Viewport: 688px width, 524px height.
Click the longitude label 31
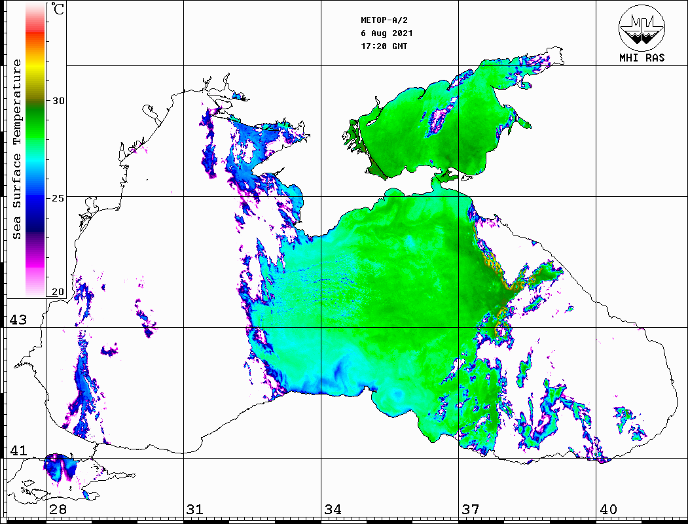coord(195,509)
